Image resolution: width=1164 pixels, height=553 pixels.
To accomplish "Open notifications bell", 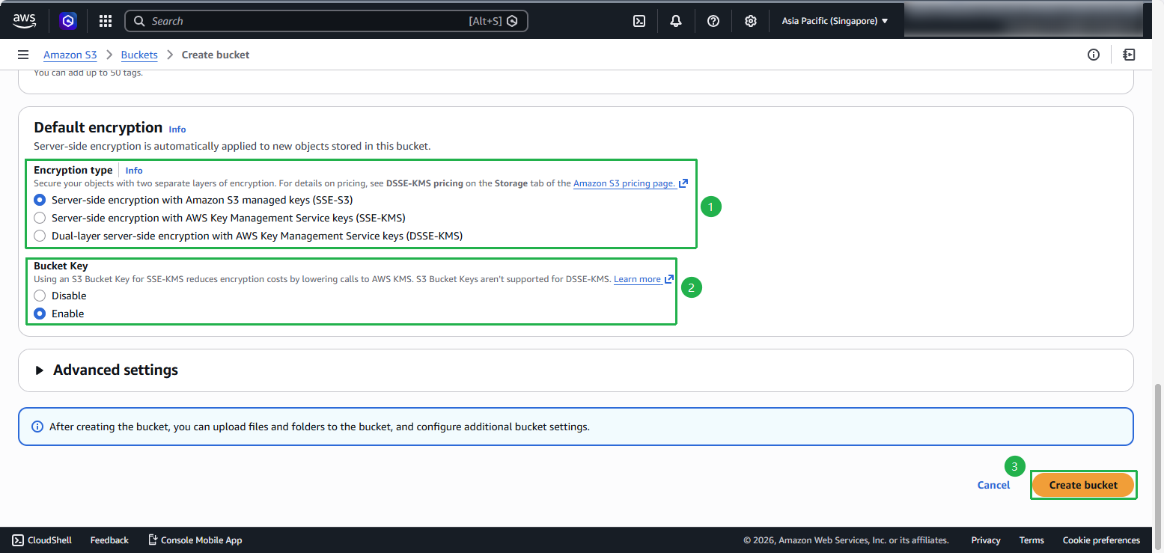I will (x=676, y=21).
